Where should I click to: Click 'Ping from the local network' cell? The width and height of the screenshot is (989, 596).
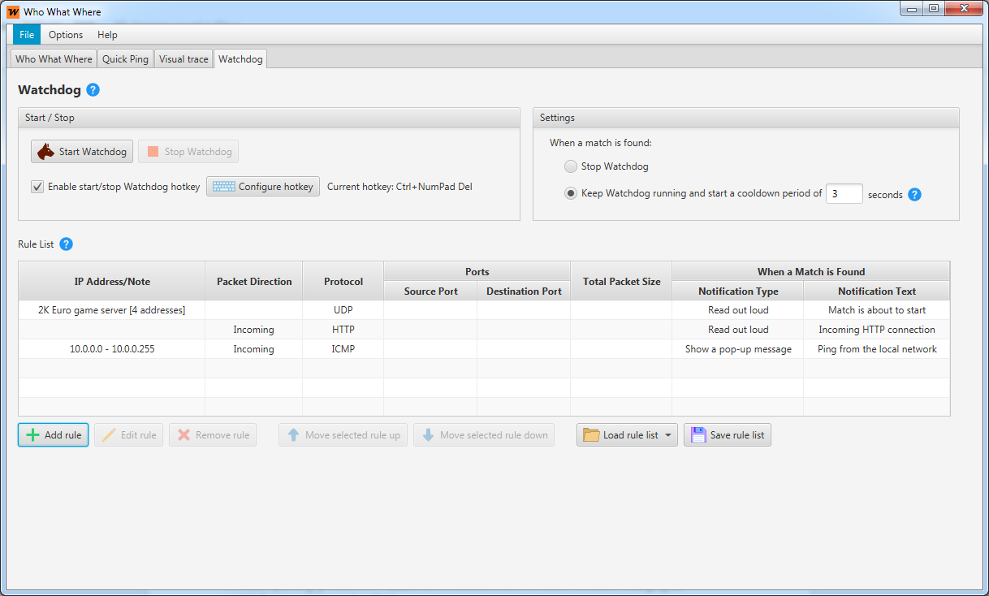[877, 349]
